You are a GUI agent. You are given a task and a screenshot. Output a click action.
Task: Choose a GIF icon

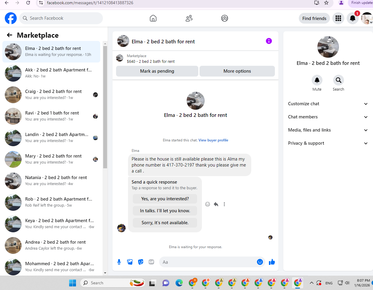pos(151,262)
